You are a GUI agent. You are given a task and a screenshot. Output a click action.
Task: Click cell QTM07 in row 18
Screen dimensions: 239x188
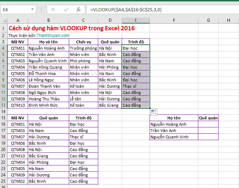(x=18, y=137)
